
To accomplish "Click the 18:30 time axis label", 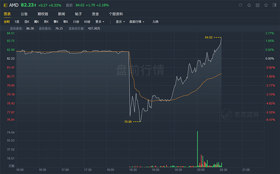I will (x=133, y=170).
